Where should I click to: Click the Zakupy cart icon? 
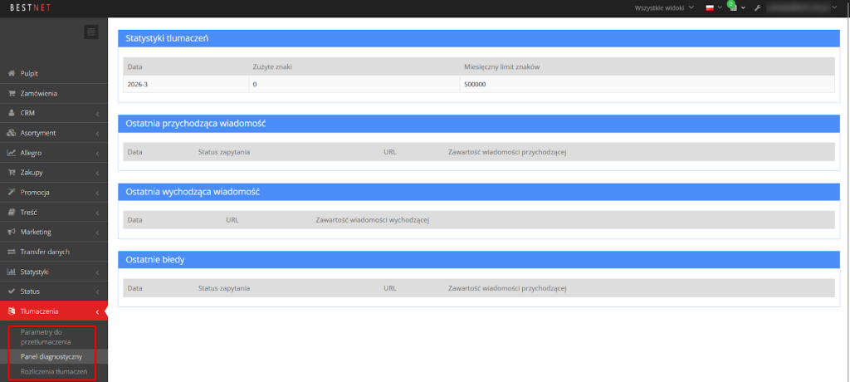point(11,173)
